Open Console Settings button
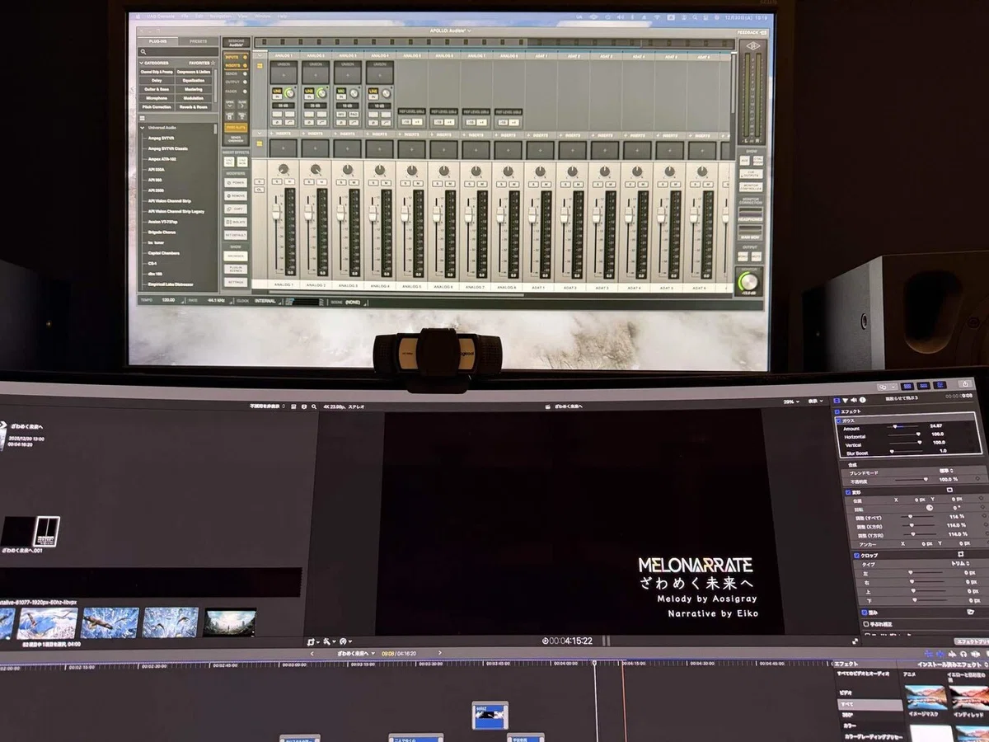The image size is (989, 742). [x=236, y=281]
